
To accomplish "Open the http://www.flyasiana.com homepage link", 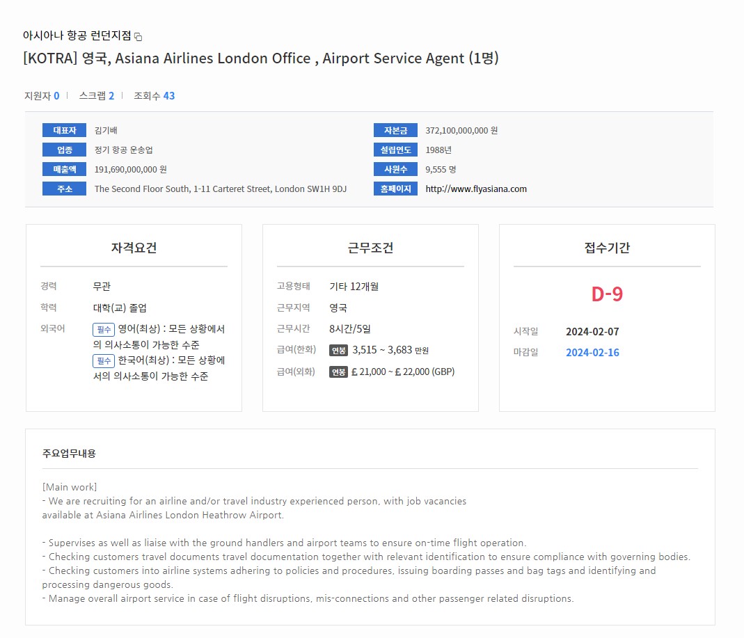I will 476,189.
